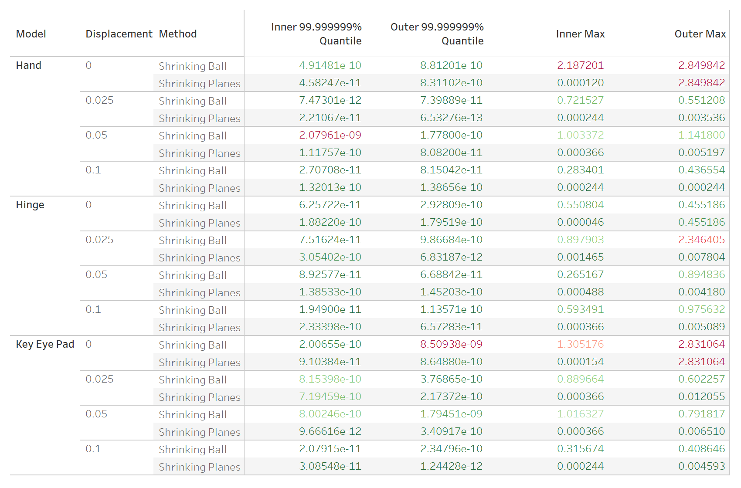The width and height of the screenshot is (741, 488).
Task: Click the Outer Max value 0.005197
Action: (x=702, y=152)
